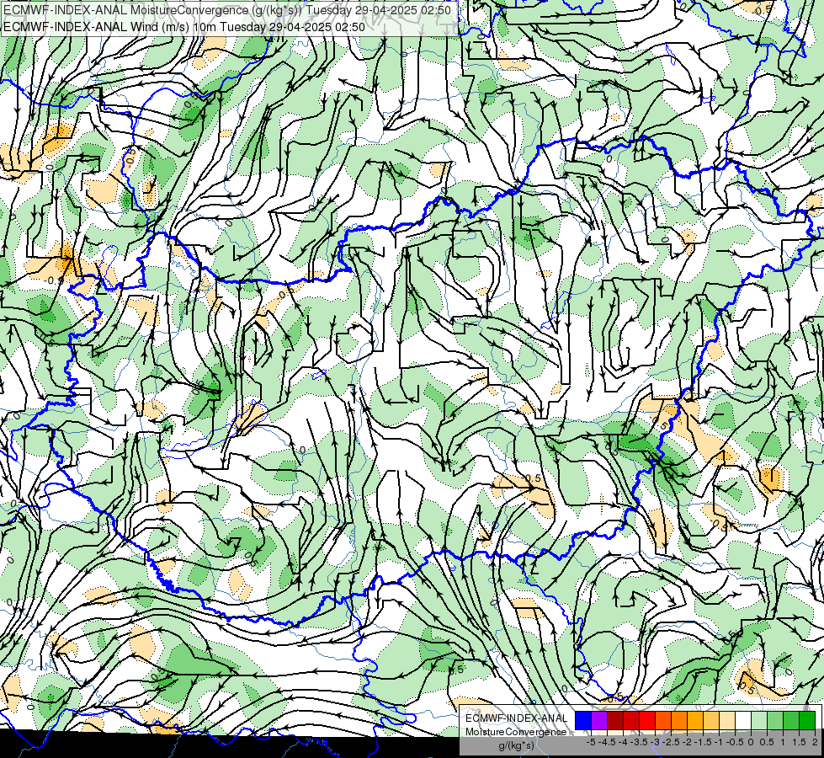Click the pale peach legend swatch left of white
824x758 pixels.
[727, 720]
